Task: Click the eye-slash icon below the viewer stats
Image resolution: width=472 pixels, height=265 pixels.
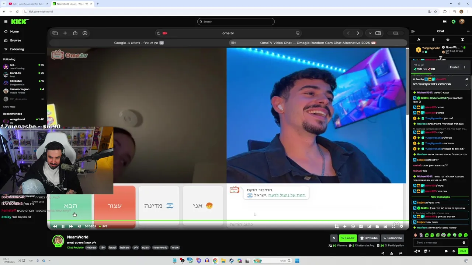Action: pyautogui.click(x=400, y=253)
